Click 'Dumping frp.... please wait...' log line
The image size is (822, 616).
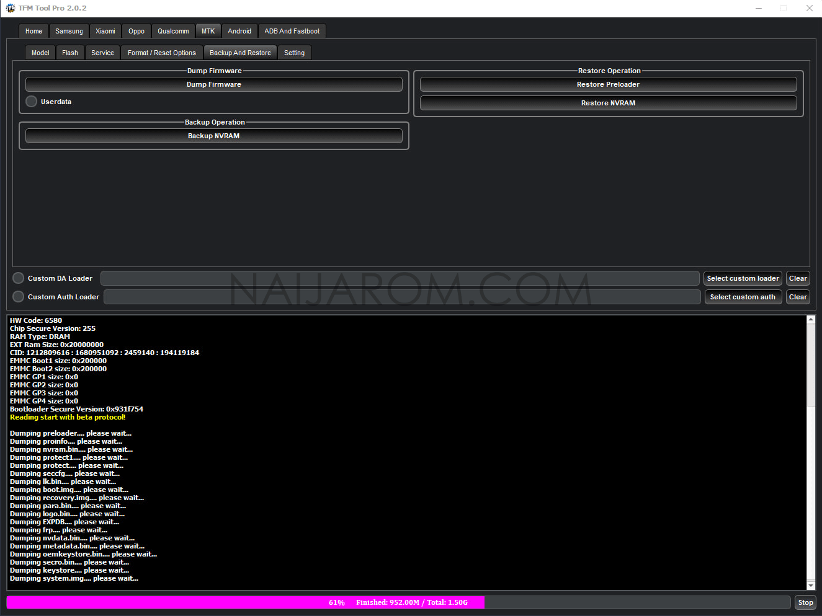click(x=58, y=530)
